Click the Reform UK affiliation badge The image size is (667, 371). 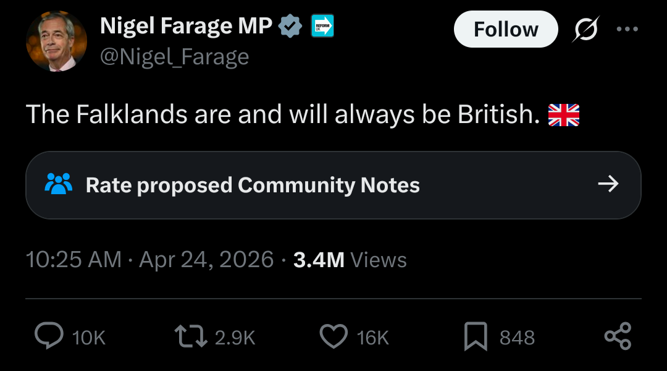click(322, 26)
